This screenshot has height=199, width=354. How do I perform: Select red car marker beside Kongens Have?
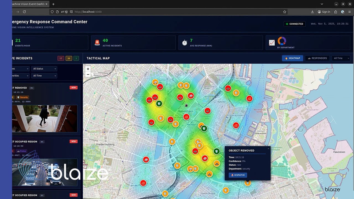[207, 111]
